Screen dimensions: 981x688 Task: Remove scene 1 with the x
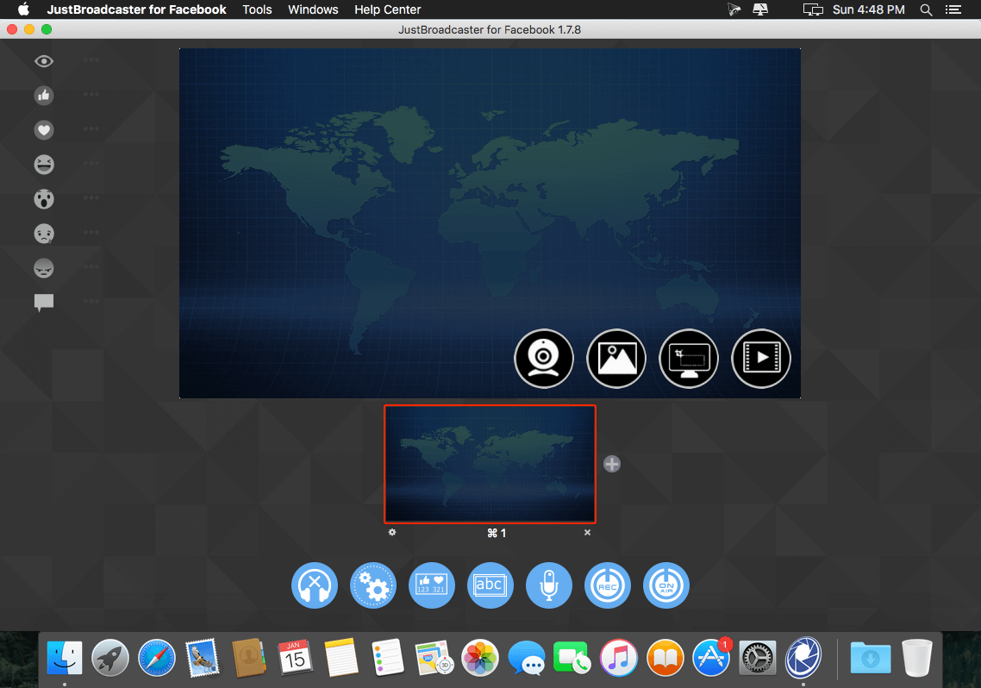[x=587, y=532]
